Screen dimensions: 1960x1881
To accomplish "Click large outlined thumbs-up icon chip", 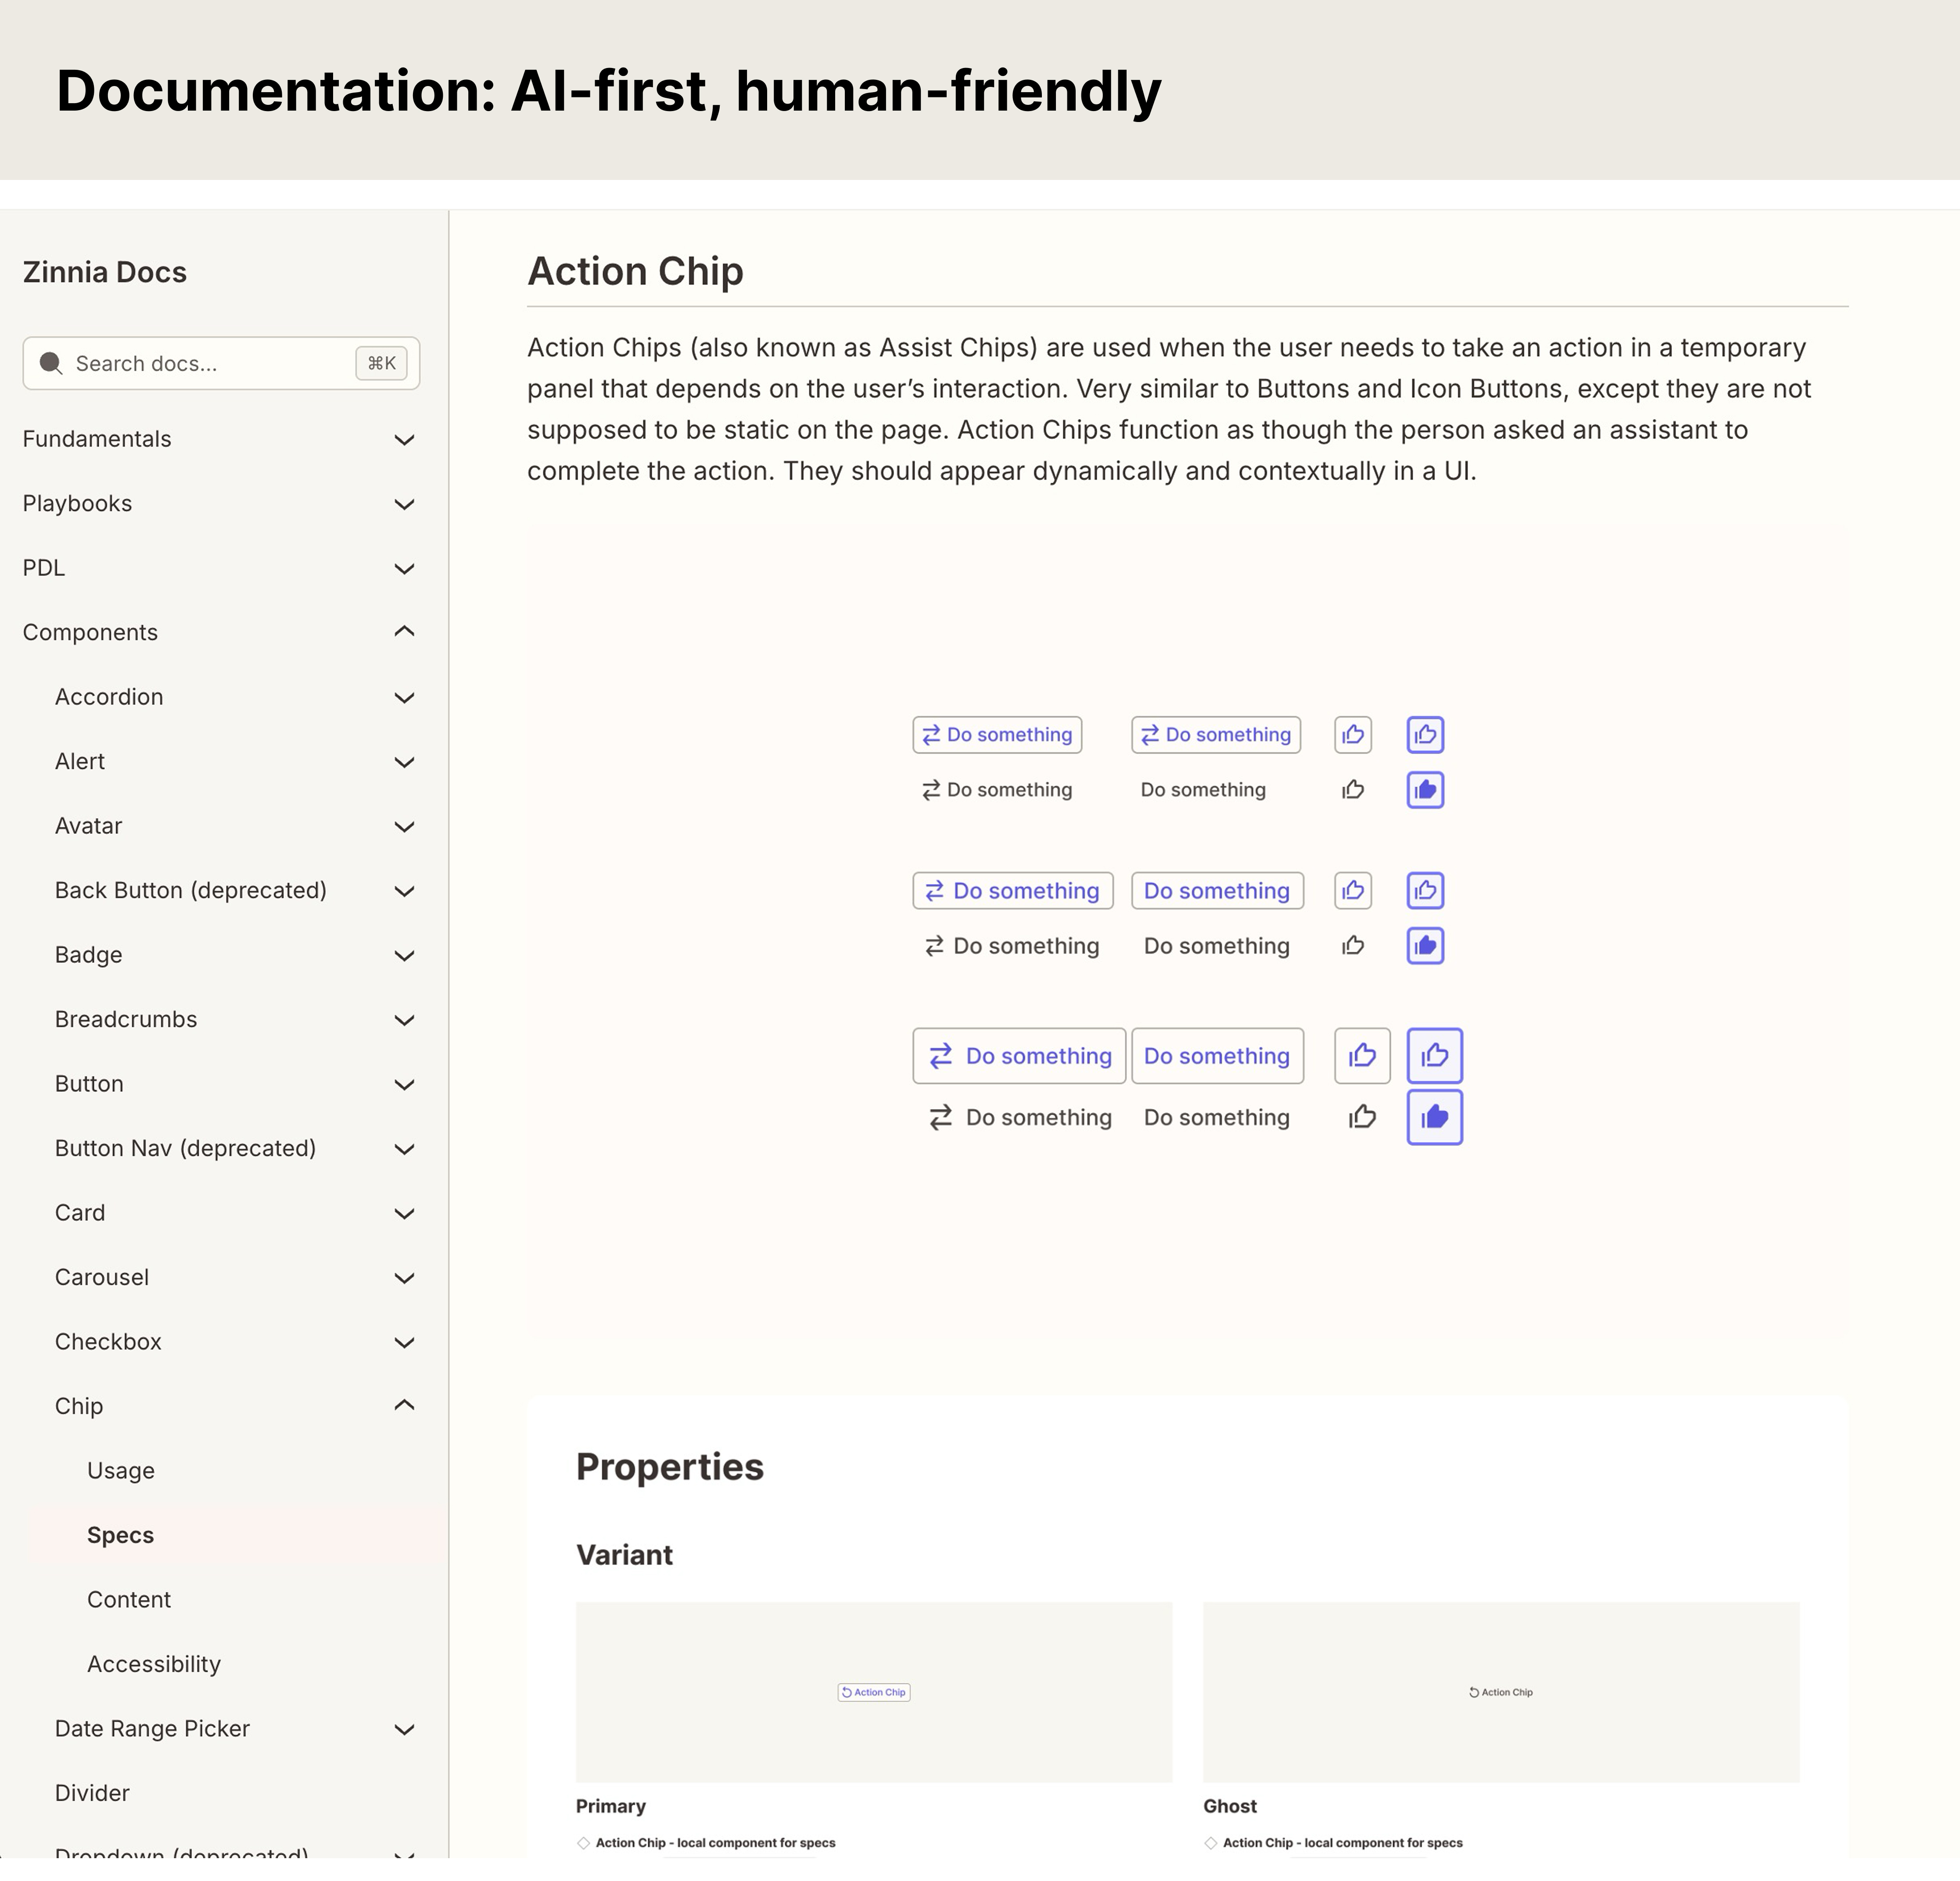I will 1362,1056.
